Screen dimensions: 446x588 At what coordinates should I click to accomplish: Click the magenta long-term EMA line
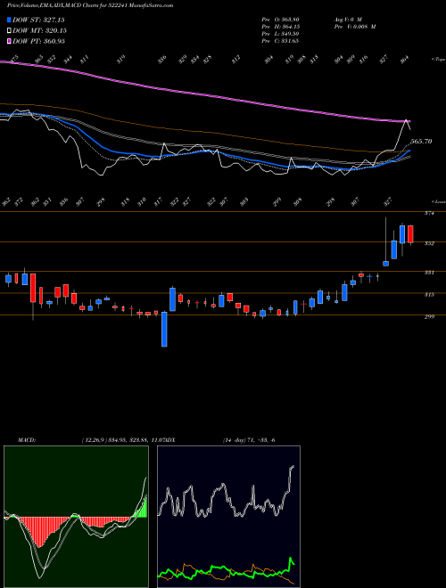pyautogui.click(x=204, y=94)
